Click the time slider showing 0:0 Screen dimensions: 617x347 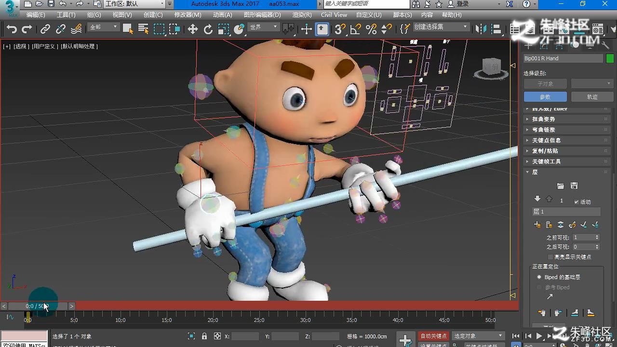click(x=38, y=306)
